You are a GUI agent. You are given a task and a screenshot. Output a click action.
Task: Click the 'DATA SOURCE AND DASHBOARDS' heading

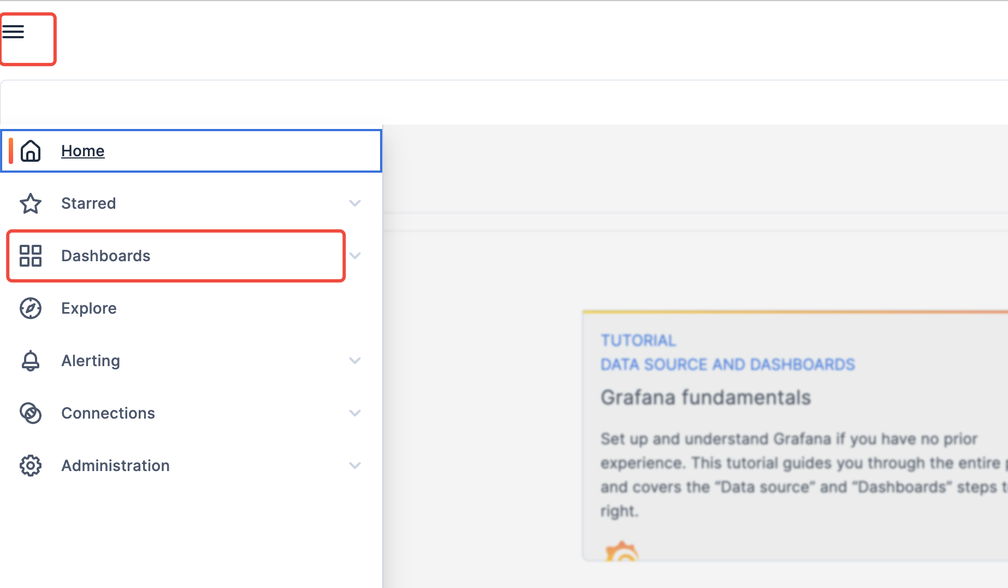[728, 364]
